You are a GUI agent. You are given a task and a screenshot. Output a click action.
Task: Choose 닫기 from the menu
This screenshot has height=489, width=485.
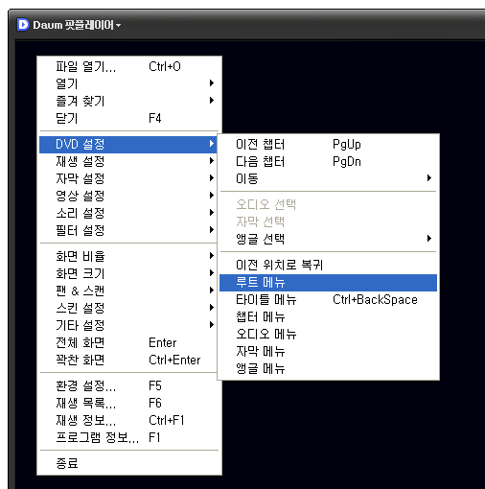coord(128,118)
